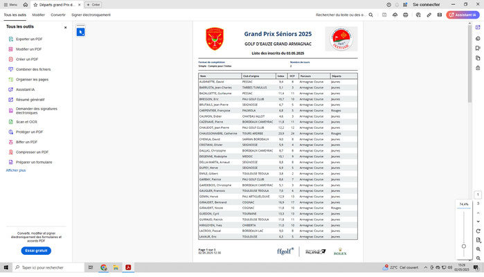This screenshot has height=277, width=484.
Task: Click the Essai gratuit button
Action: click(x=36, y=251)
